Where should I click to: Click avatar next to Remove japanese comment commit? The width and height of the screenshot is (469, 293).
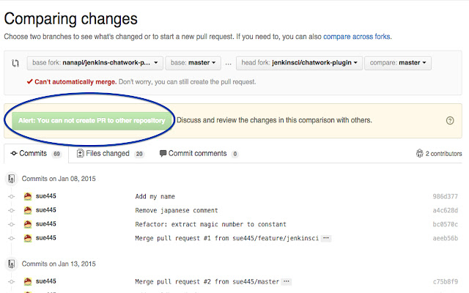(x=28, y=210)
